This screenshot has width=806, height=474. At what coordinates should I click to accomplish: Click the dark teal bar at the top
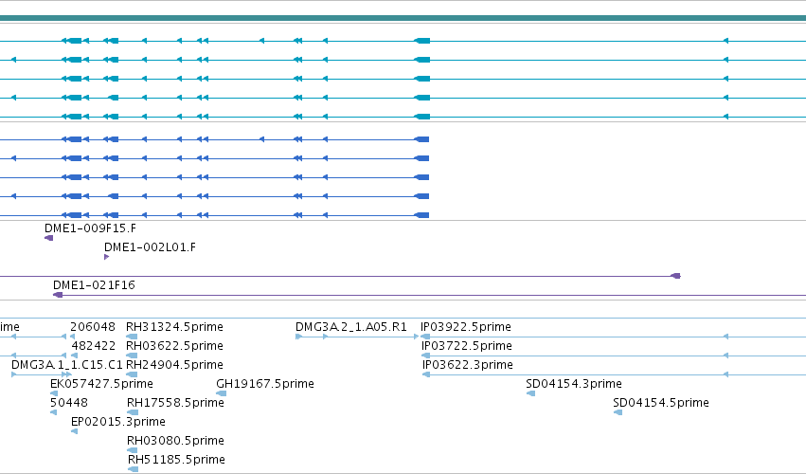coord(403,19)
